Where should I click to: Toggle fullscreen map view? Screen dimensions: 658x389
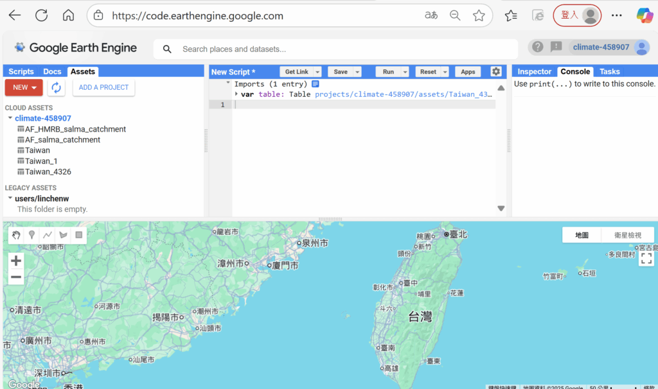pyautogui.click(x=646, y=258)
